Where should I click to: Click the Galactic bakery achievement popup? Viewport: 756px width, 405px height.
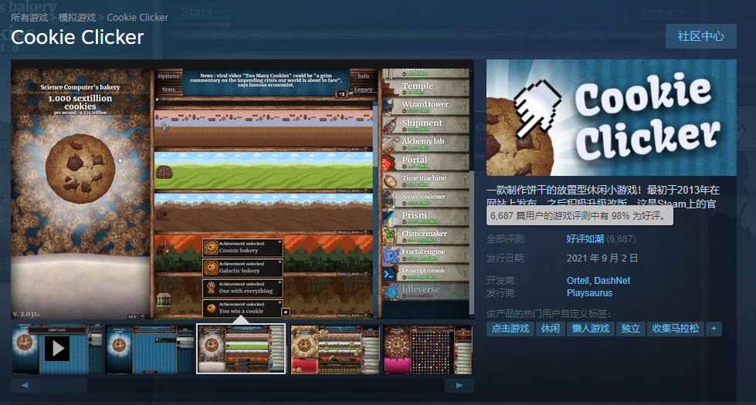242,268
